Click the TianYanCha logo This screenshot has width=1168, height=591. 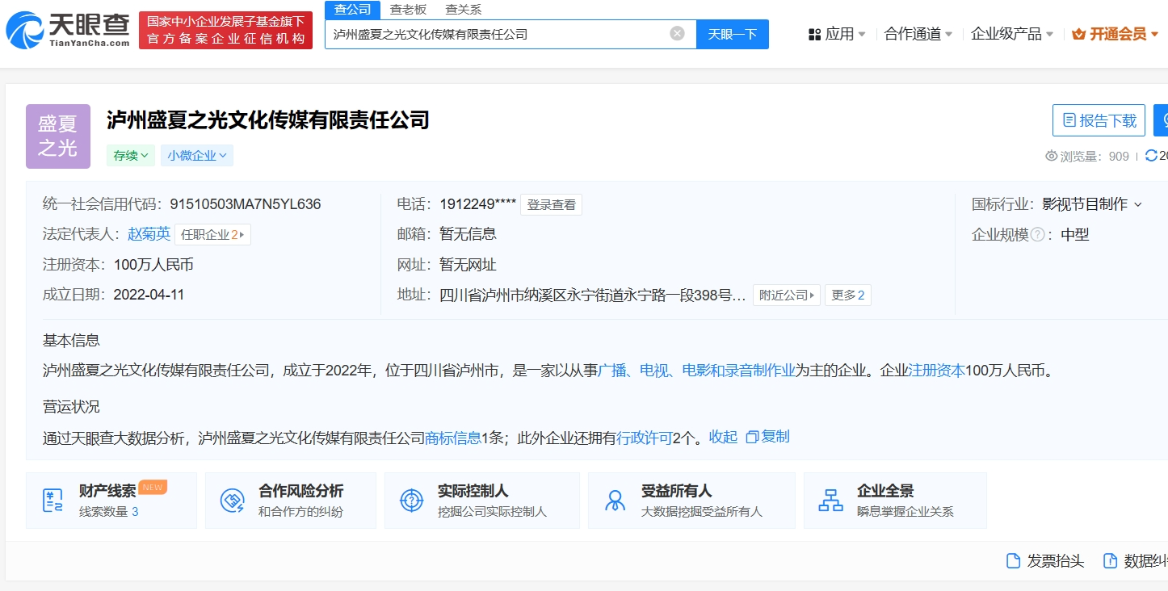tap(68, 30)
